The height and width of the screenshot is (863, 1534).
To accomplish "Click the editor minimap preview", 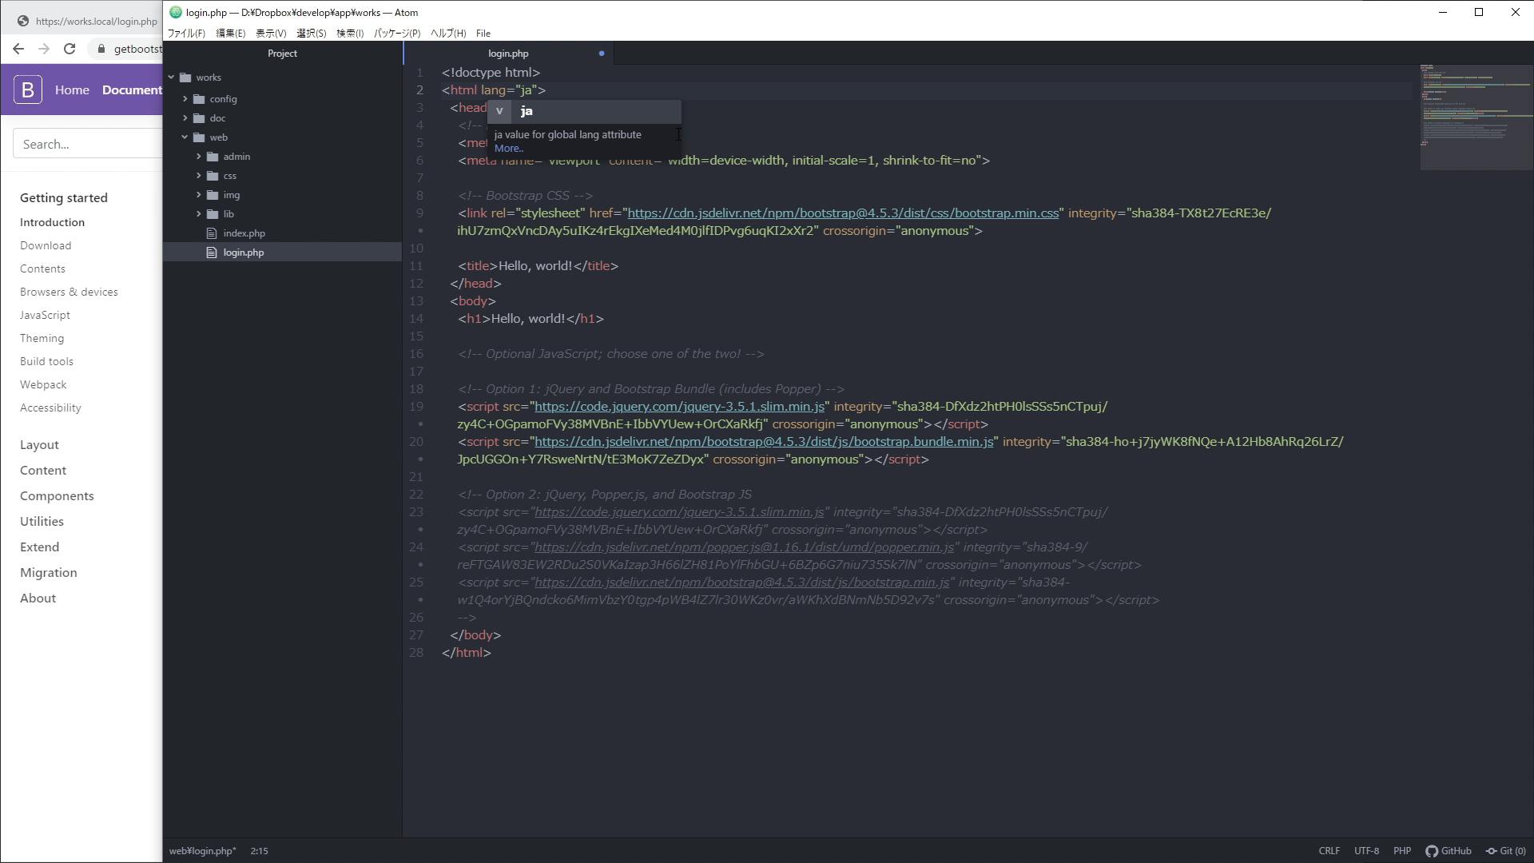I will pyautogui.click(x=1476, y=117).
